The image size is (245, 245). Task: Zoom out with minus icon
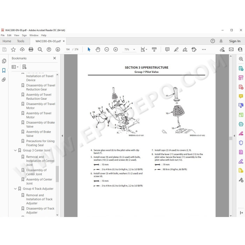point(107,50)
